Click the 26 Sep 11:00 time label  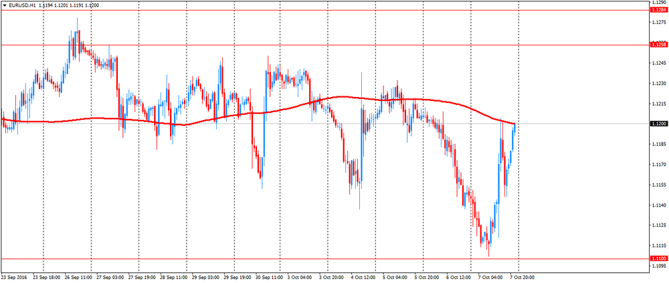[x=78, y=276]
